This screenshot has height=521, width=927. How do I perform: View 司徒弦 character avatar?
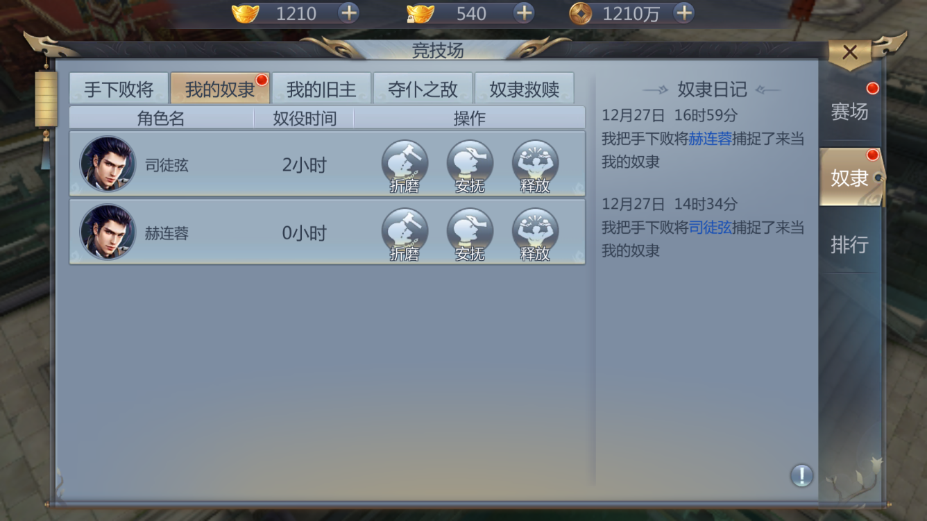coord(108,164)
